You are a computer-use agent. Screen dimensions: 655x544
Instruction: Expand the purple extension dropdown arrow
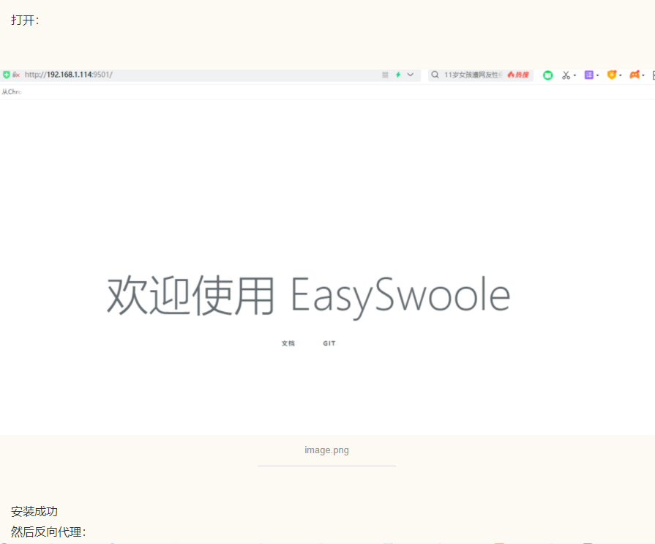point(597,75)
